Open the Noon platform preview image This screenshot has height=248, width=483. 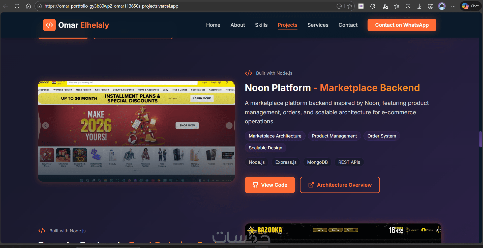pyautogui.click(x=136, y=131)
